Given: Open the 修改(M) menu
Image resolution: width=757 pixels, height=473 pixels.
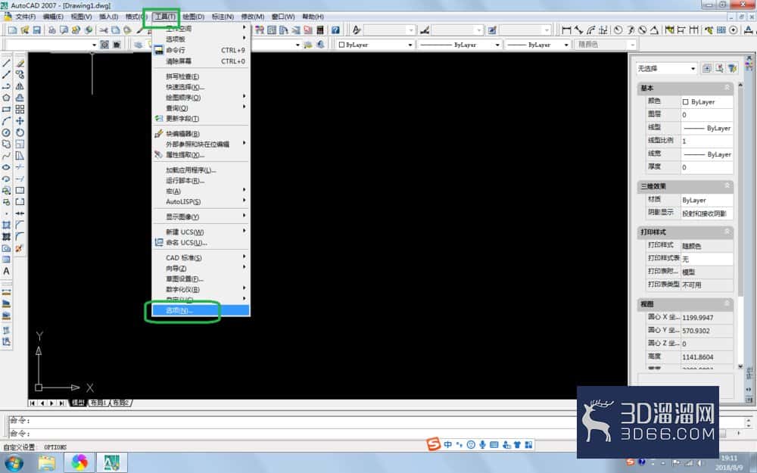Looking at the screenshot, I should click(253, 17).
